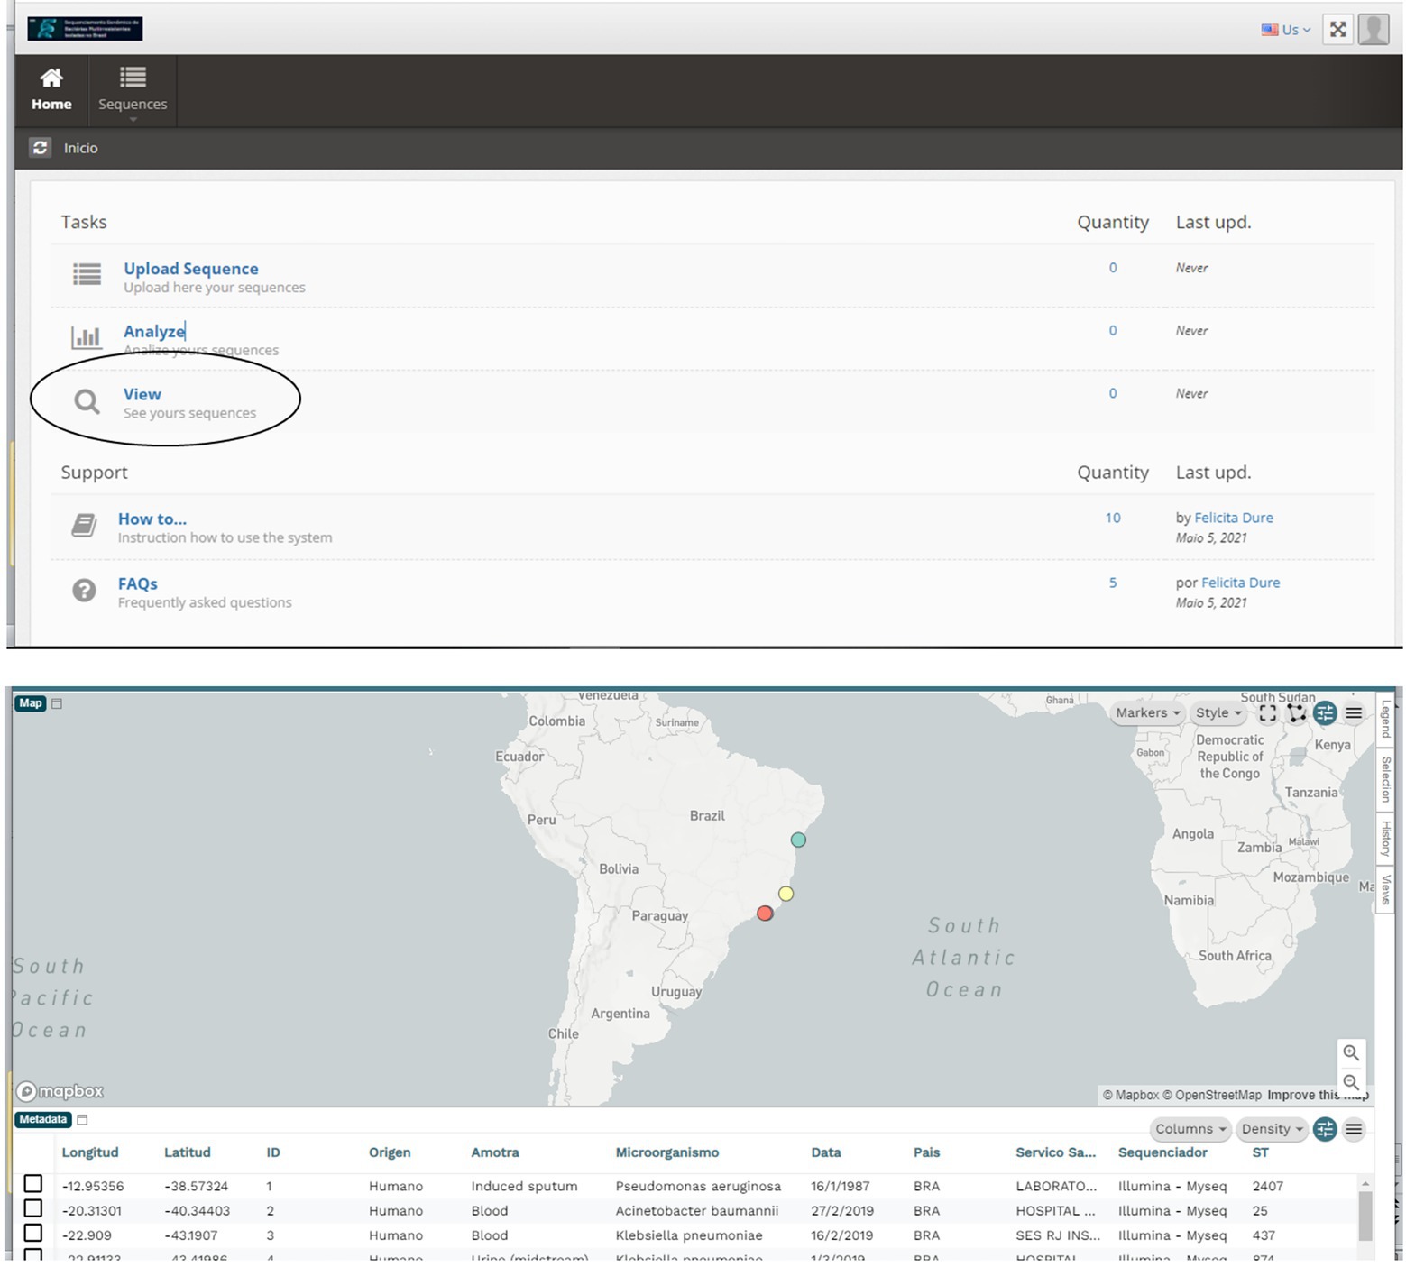Open the Home tab in navigation bar
Viewport: 1406px width, 1267px height.
tap(51, 90)
